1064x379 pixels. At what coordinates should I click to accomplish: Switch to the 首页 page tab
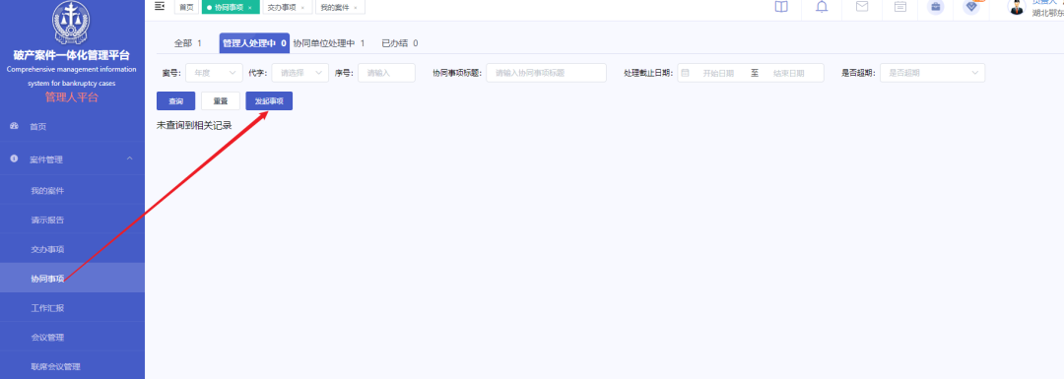(x=186, y=8)
